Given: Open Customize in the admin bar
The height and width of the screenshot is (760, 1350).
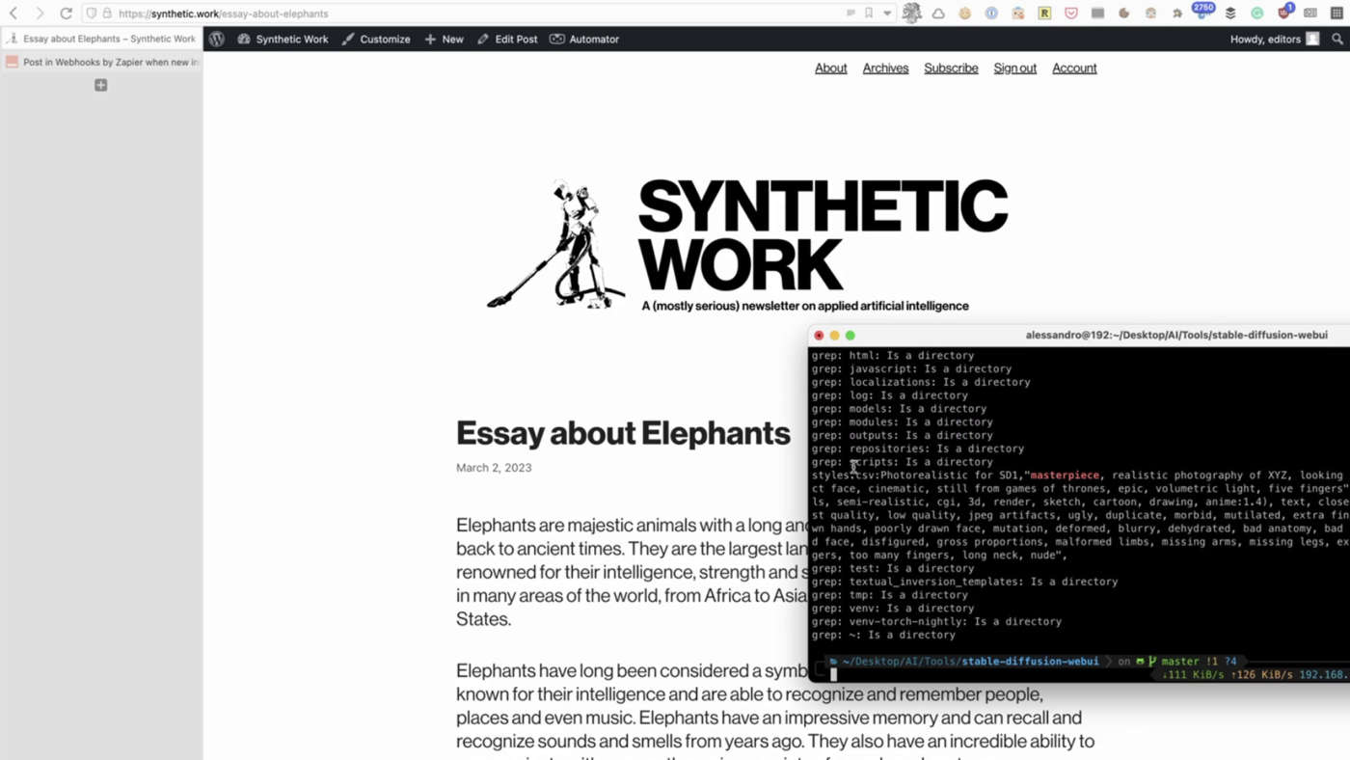Looking at the screenshot, I should click(x=376, y=40).
